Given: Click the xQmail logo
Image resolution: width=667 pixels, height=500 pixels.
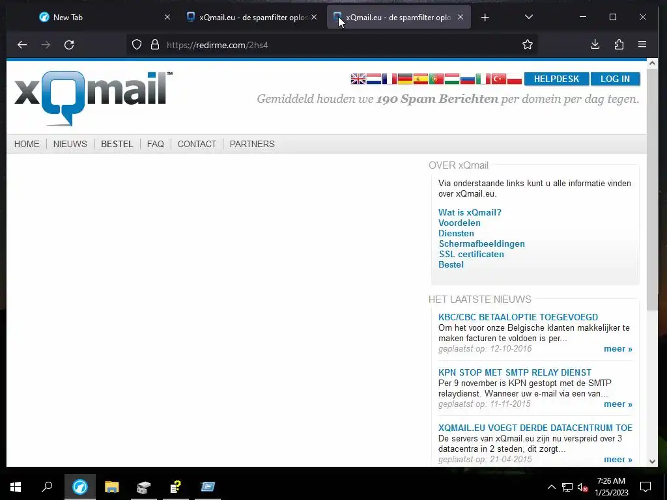Looking at the screenshot, I should point(93,98).
